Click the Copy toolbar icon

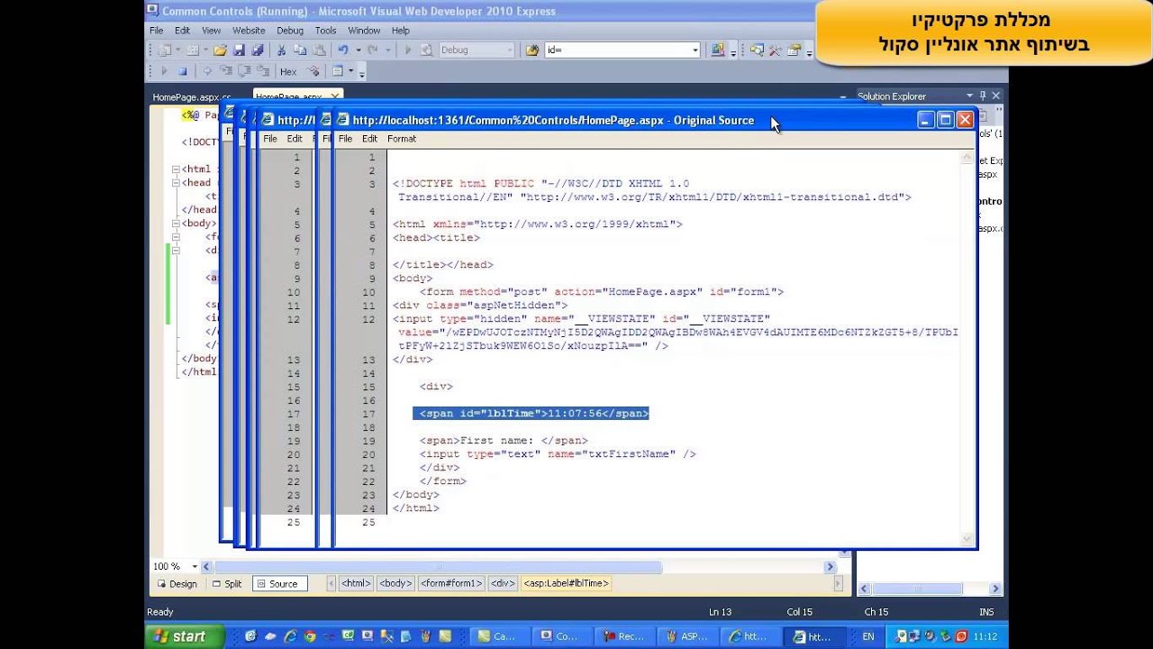(x=299, y=50)
